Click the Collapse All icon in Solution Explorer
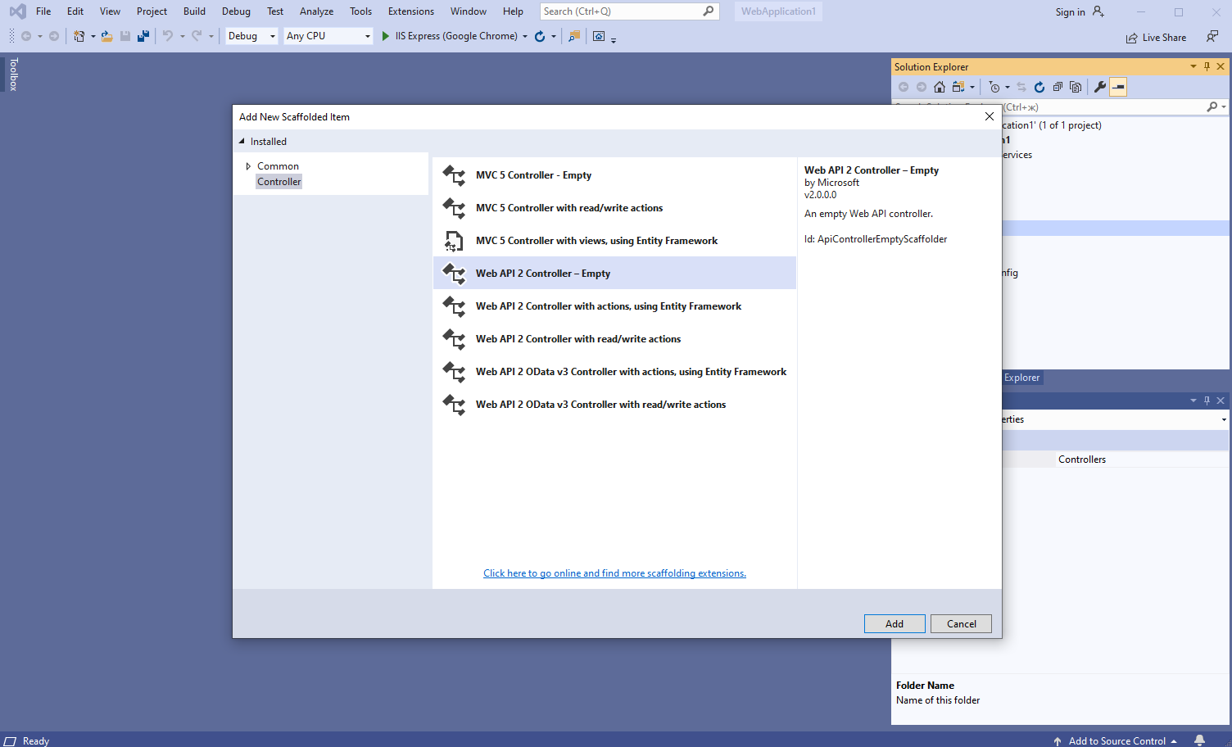Viewport: 1232px width, 747px height. click(1058, 87)
